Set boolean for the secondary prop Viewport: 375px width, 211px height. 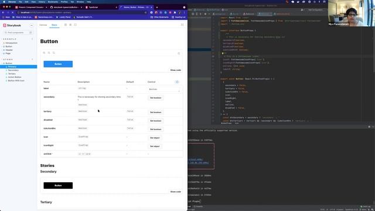[x=156, y=98]
